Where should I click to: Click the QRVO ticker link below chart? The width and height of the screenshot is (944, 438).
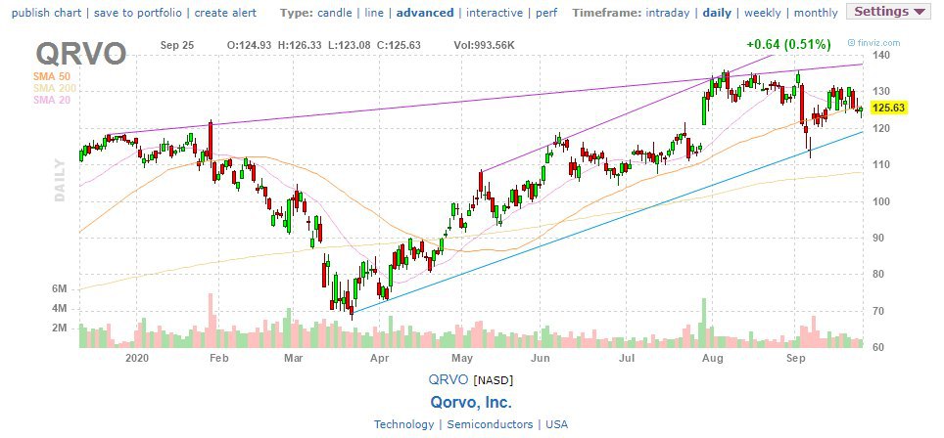click(x=448, y=379)
